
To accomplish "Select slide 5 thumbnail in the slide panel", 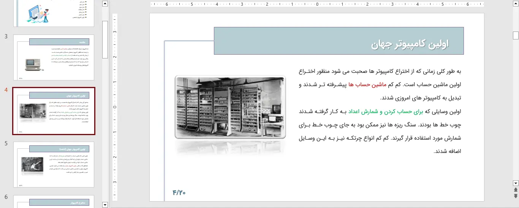I will click(x=54, y=164).
